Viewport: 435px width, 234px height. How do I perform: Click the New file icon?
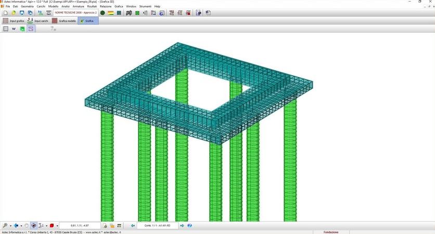(5, 12)
